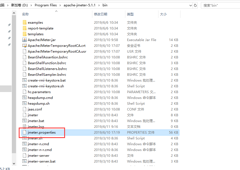Select the file name heapdump.cmd
This screenshot has width=240, height=170.
coord(40,98)
